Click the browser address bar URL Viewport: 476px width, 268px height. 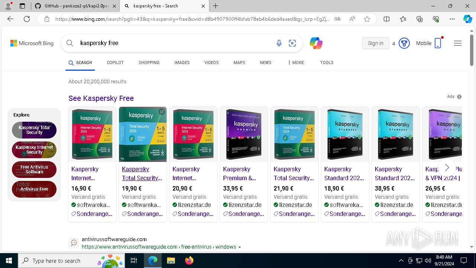[x=192, y=19]
